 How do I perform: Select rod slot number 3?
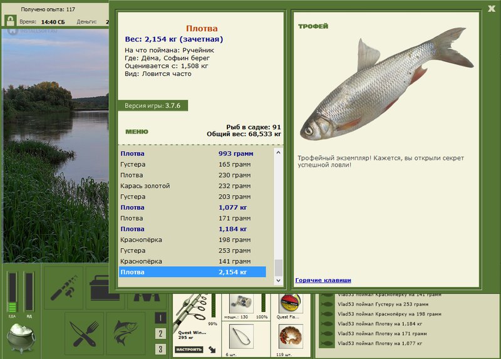(x=160, y=349)
